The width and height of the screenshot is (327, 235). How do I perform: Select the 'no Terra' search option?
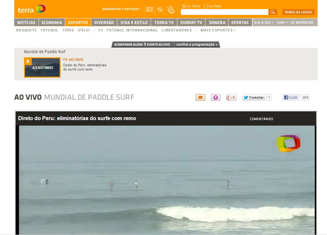coord(184,6)
